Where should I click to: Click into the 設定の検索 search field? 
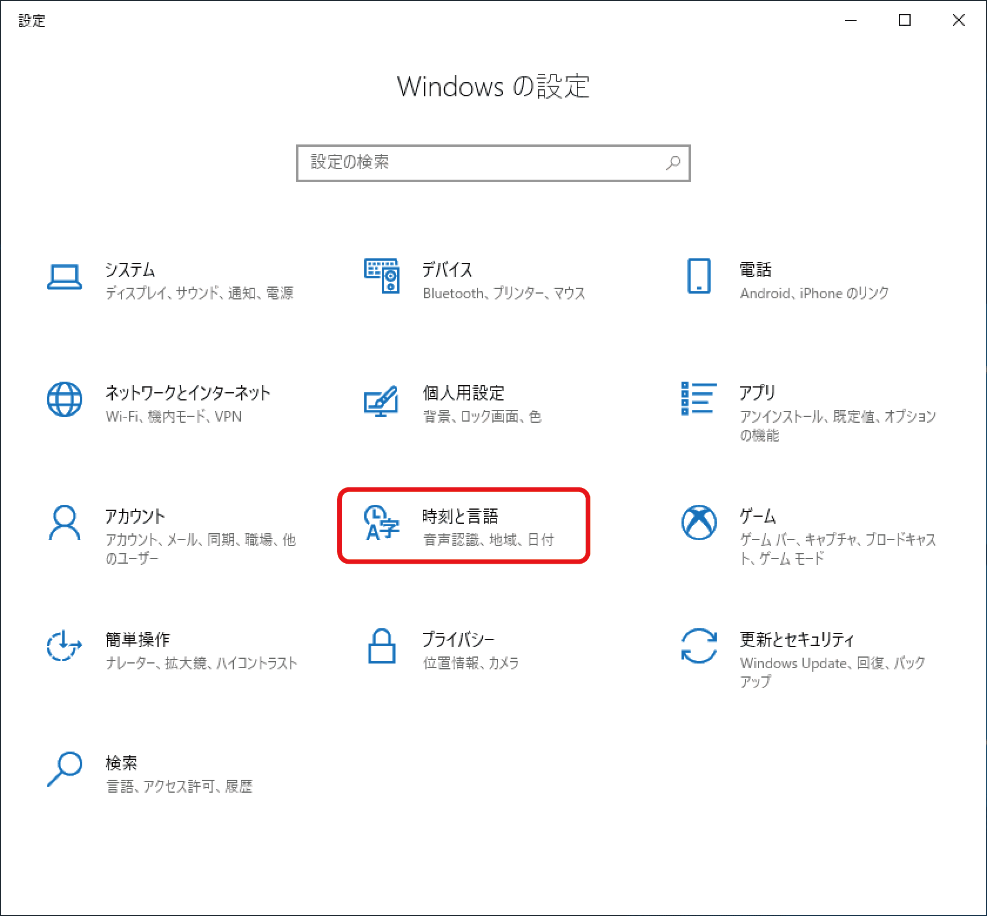tap(493, 163)
